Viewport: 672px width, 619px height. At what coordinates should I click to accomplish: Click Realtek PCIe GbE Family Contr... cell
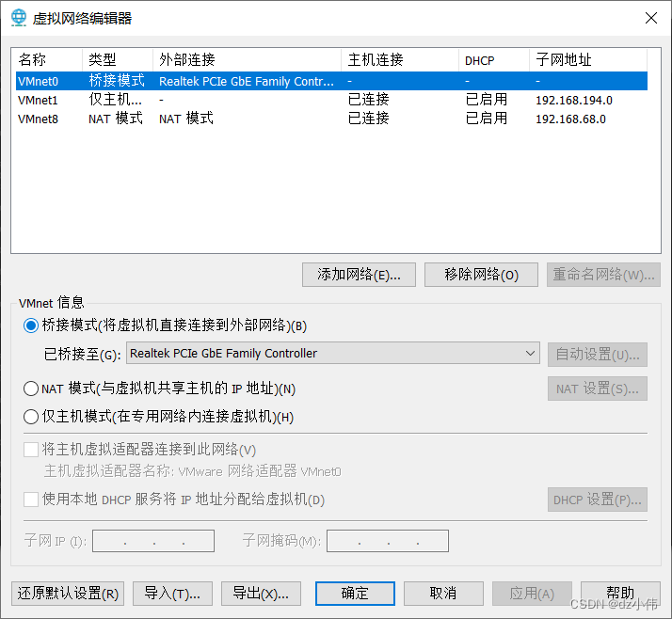tap(247, 81)
